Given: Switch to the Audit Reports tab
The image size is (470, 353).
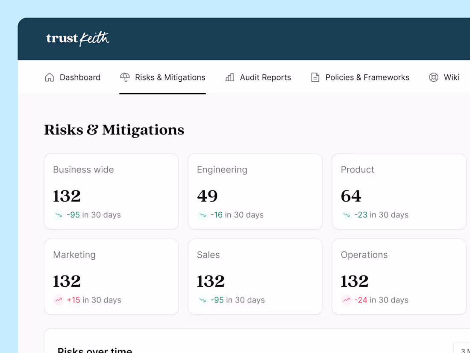Looking at the screenshot, I should 265,77.
